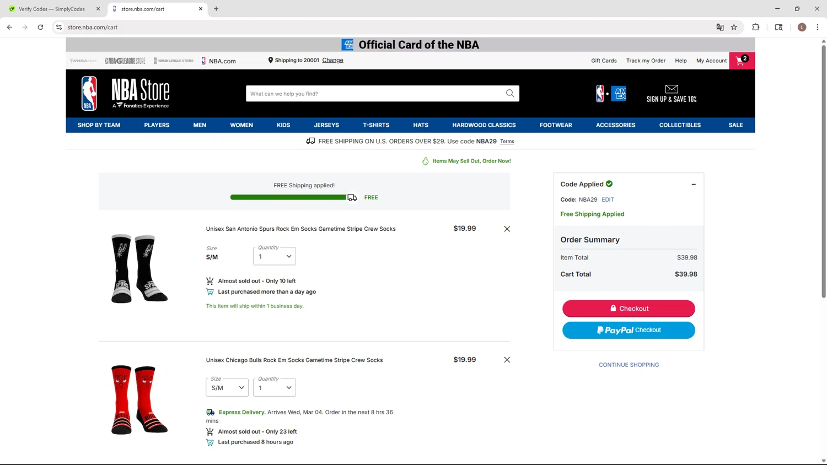Open Track my Order
The width and height of the screenshot is (827, 465).
click(646, 61)
